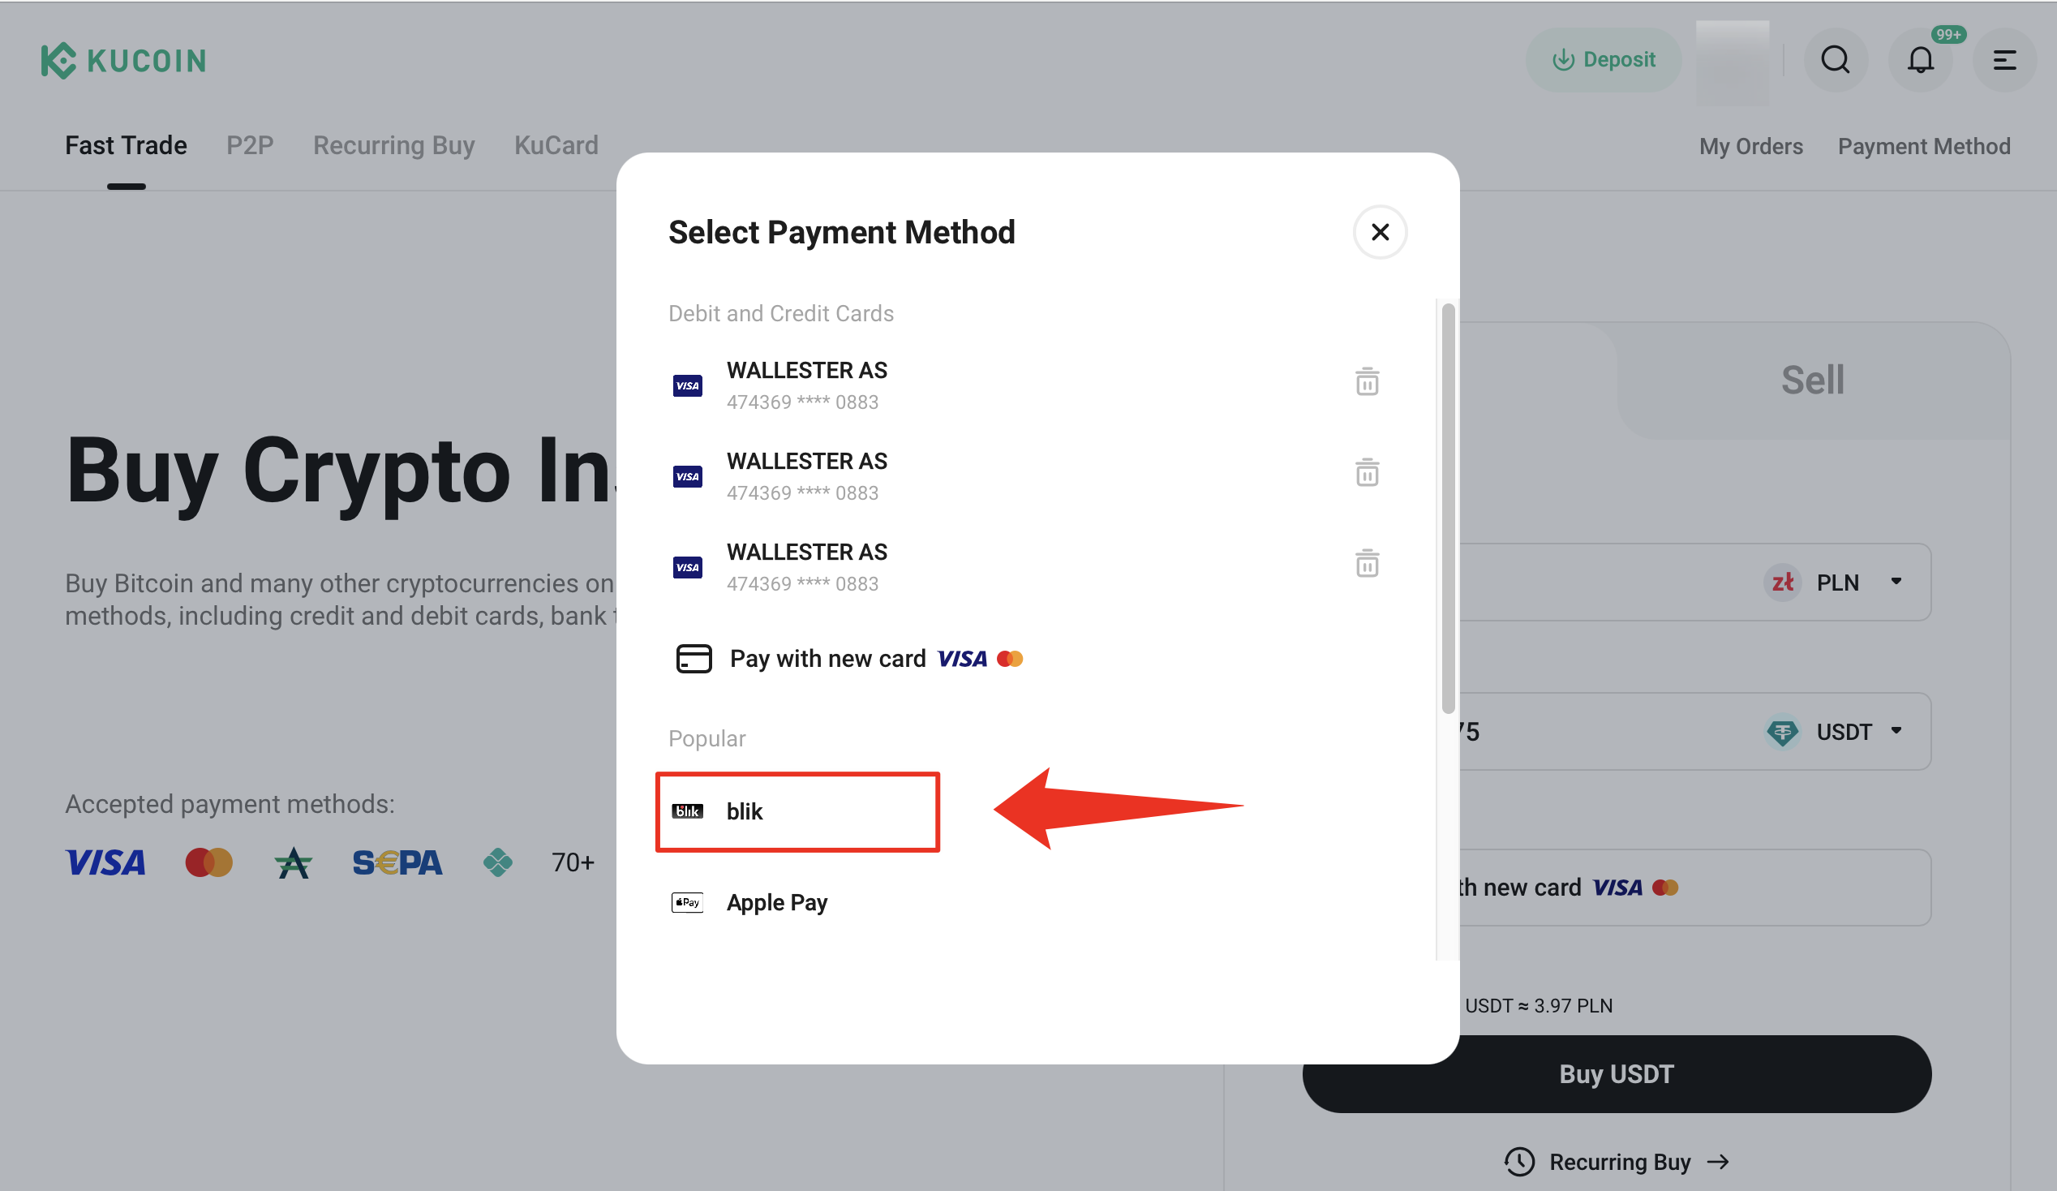This screenshot has height=1191, width=2057.
Task: Click the KuCoin logo
Action: pyautogui.click(x=123, y=60)
